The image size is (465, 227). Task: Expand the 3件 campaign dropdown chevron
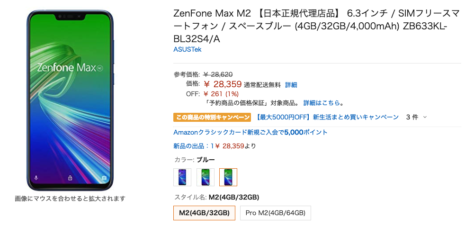tap(425, 117)
